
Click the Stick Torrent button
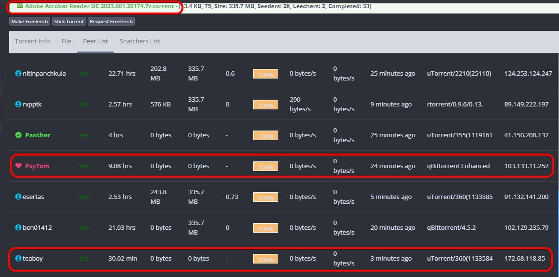point(69,21)
